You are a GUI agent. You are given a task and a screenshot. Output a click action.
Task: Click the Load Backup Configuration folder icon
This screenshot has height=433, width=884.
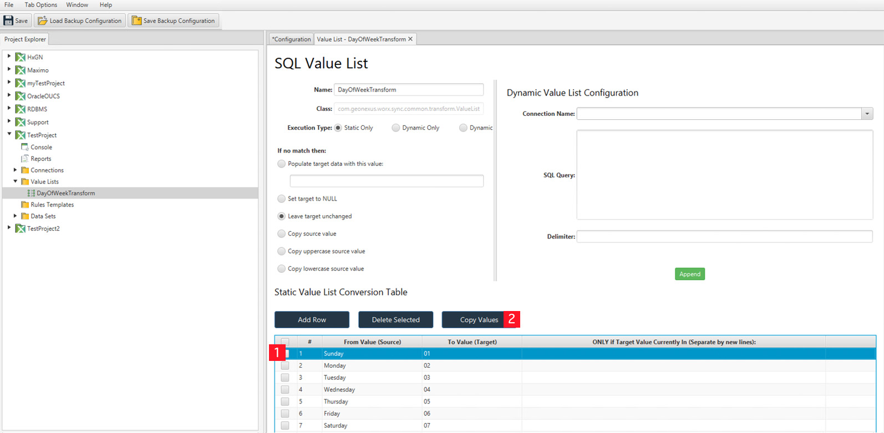[x=42, y=21]
